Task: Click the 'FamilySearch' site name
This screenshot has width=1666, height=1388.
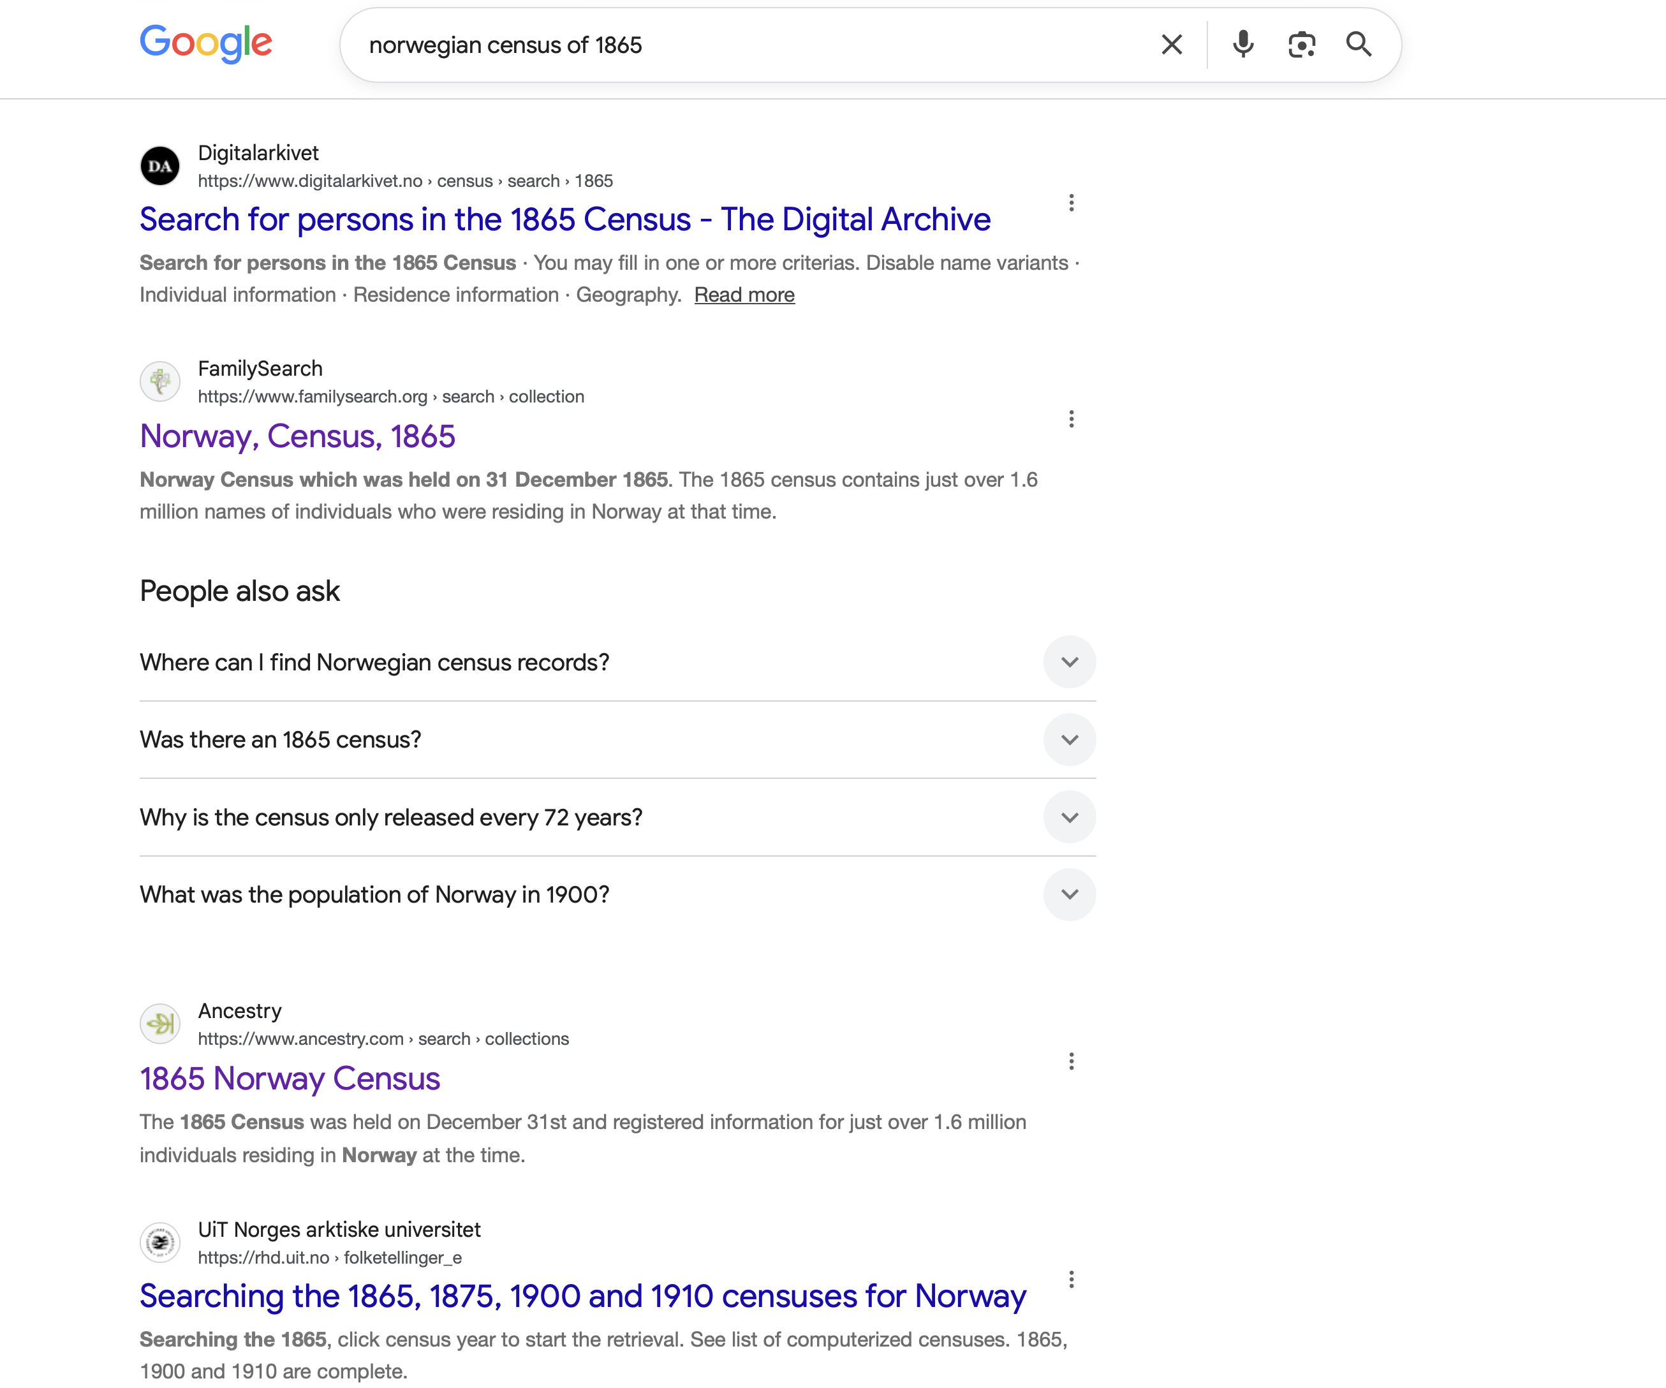Action: click(260, 369)
